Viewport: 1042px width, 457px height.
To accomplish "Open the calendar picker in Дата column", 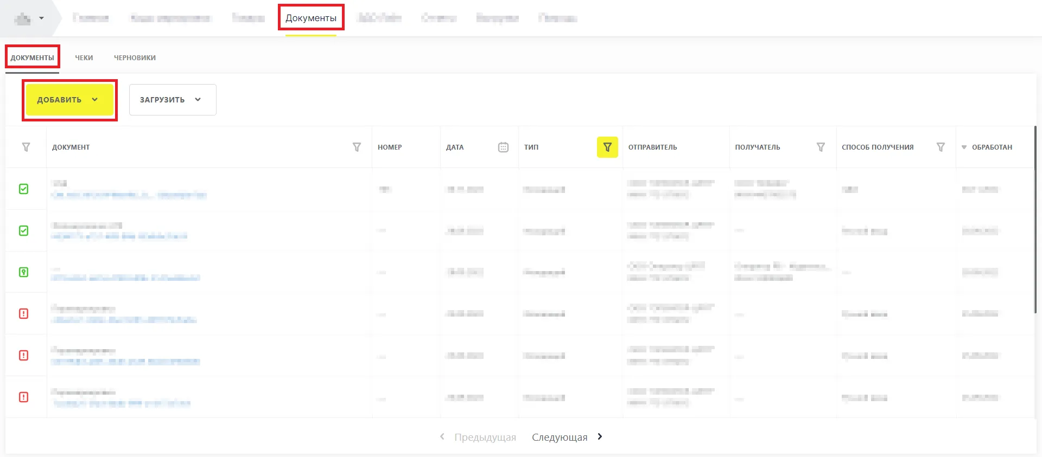I will 503,147.
